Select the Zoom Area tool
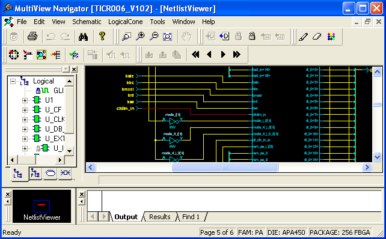 pos(126,37)
